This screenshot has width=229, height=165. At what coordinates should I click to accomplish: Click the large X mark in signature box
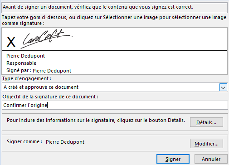point(11,42)
